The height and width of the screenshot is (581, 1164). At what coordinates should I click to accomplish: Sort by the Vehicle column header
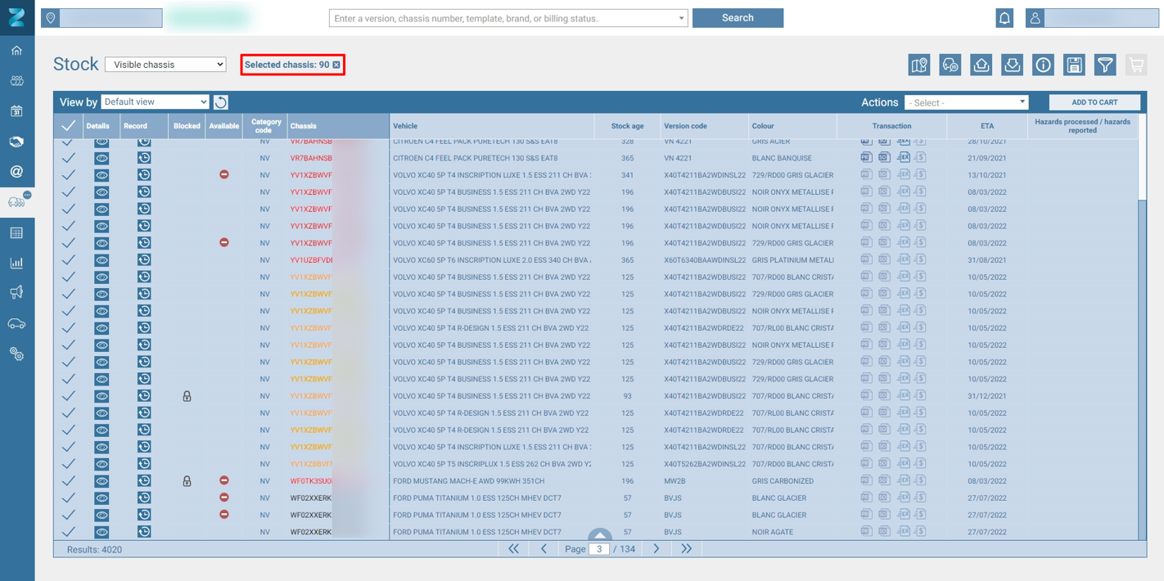(492, 126)
